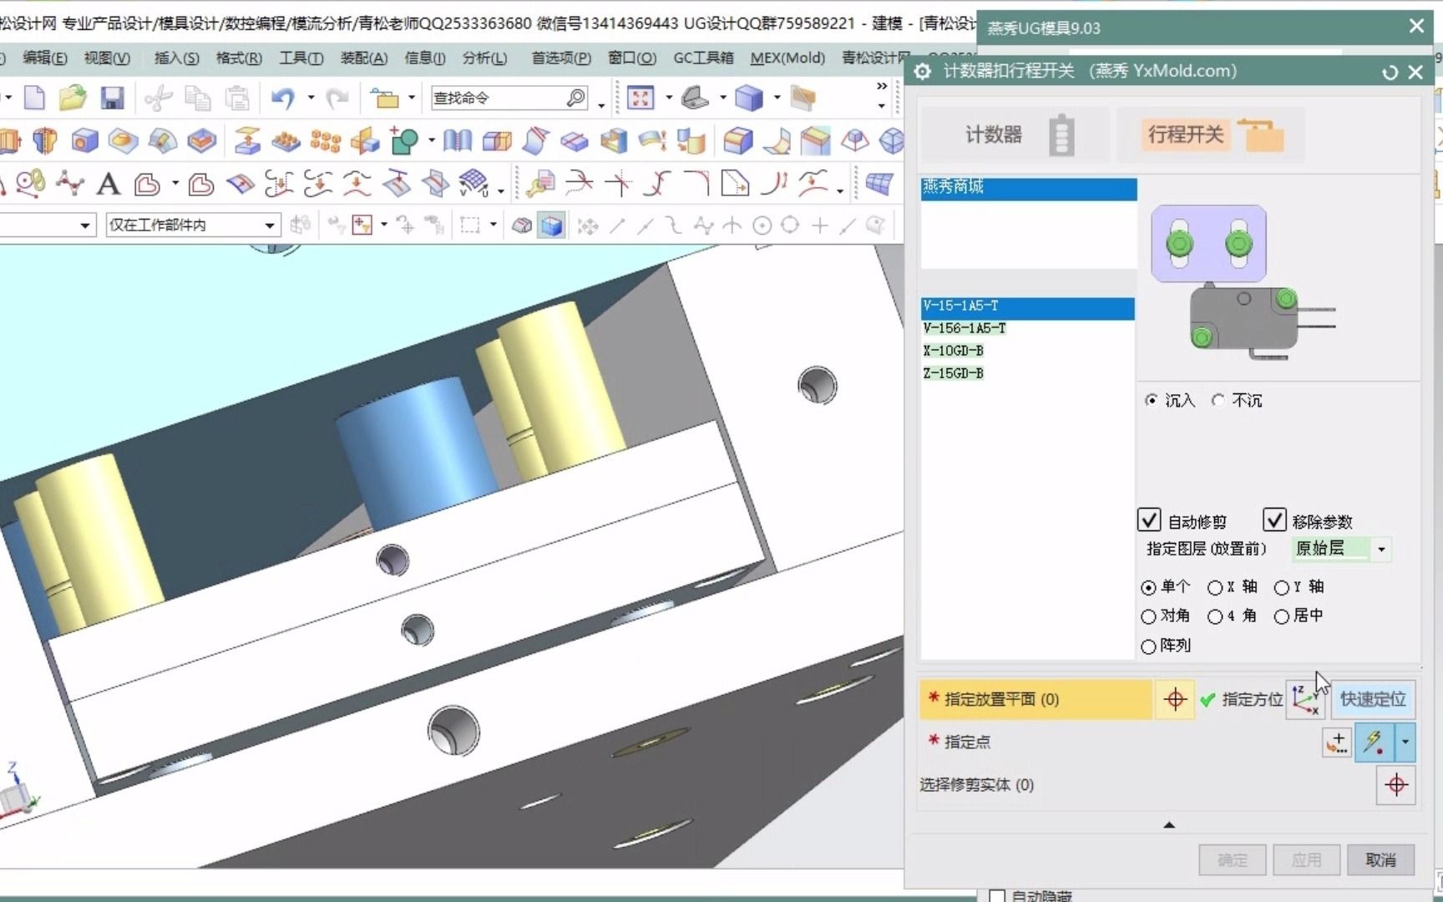This screenshot has height=902, width=1443.
Task: Select the X 轴 radio option
Action: 1215,588
